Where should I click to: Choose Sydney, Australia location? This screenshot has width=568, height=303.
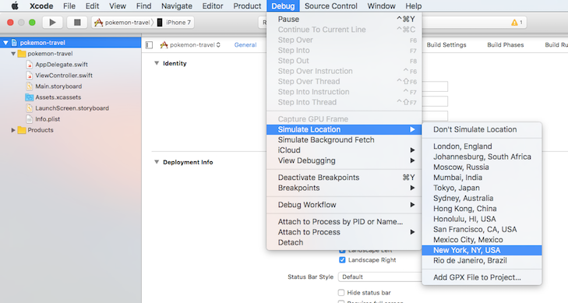pos(482,199)
